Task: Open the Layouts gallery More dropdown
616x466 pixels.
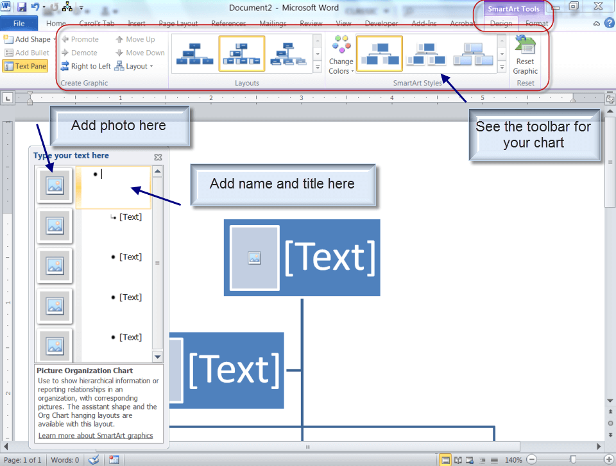Action: [318, 66]
